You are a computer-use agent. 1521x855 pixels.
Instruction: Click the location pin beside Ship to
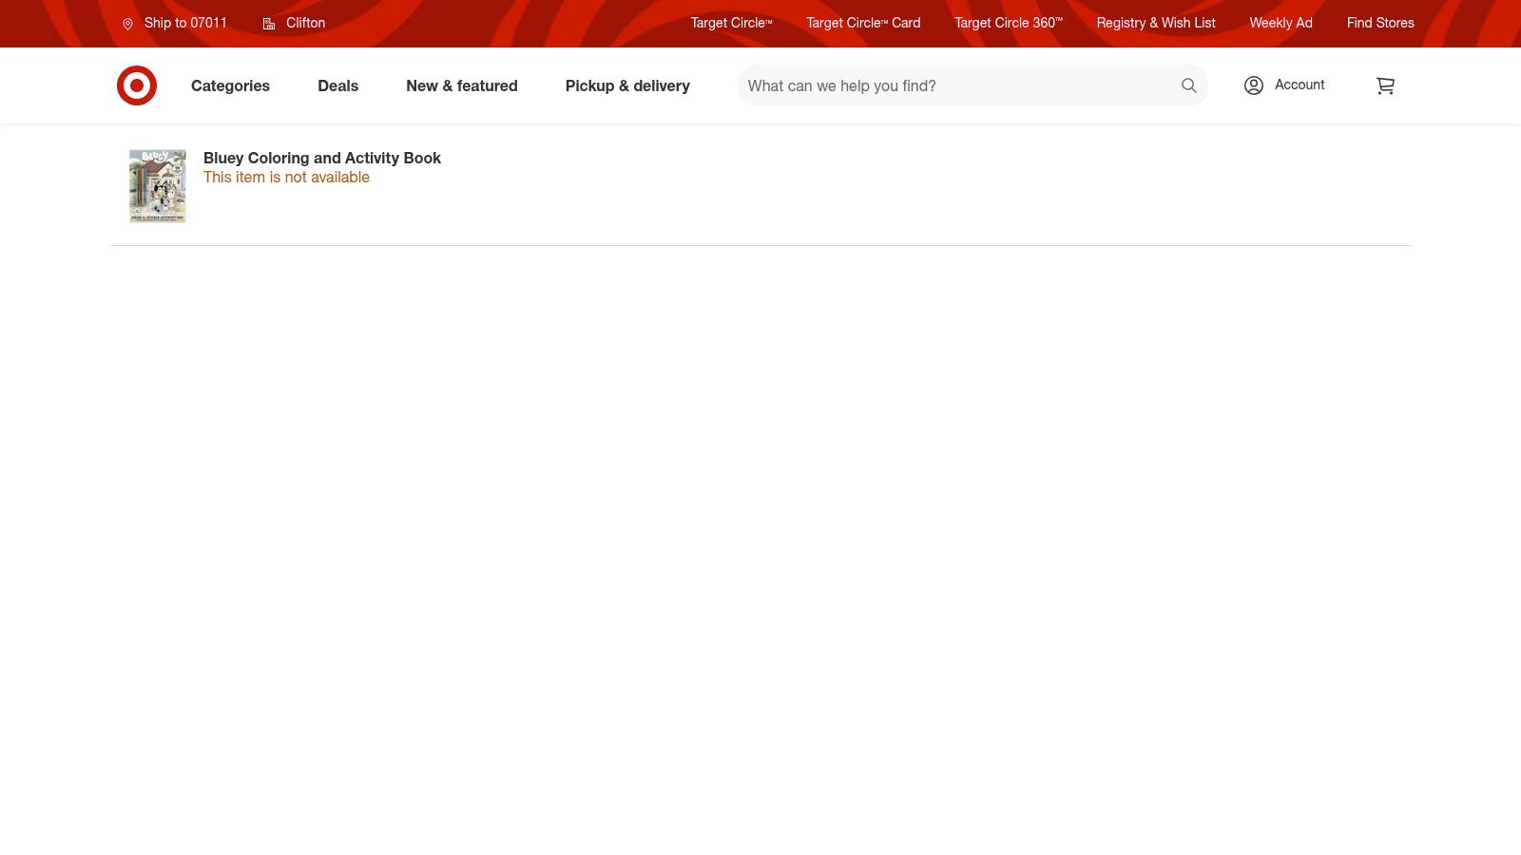tap(128, 24)
